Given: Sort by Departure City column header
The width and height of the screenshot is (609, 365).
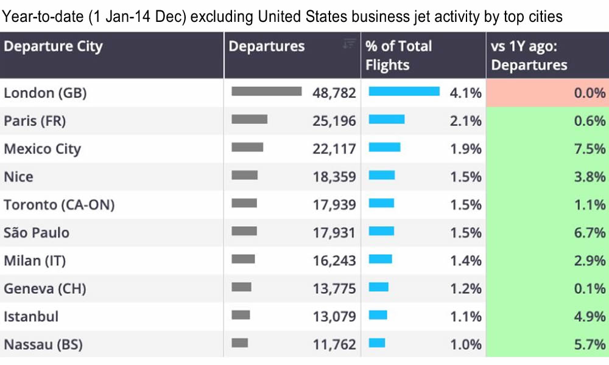Looking at the screenshot, I should 54,47.
